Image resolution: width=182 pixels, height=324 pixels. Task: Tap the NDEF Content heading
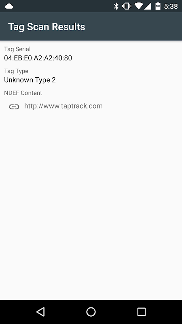pyautogui.click(x=23, y=93)
